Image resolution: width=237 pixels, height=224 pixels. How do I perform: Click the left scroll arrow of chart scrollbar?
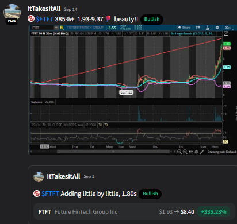[x=31, y=152]
